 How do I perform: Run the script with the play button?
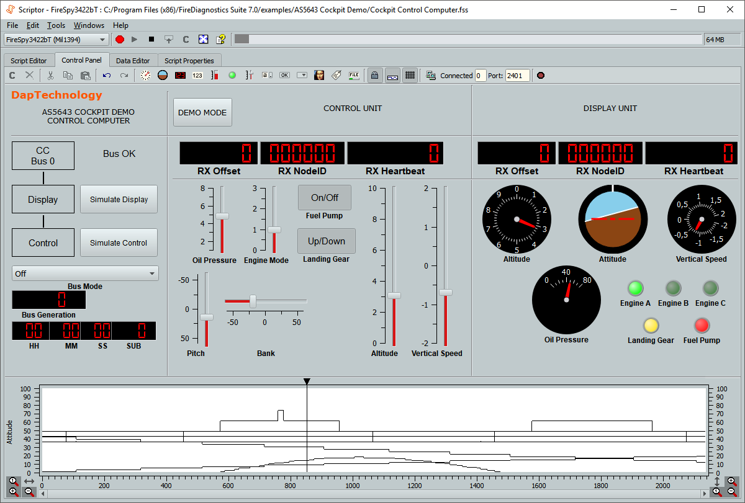coord(135,39)
